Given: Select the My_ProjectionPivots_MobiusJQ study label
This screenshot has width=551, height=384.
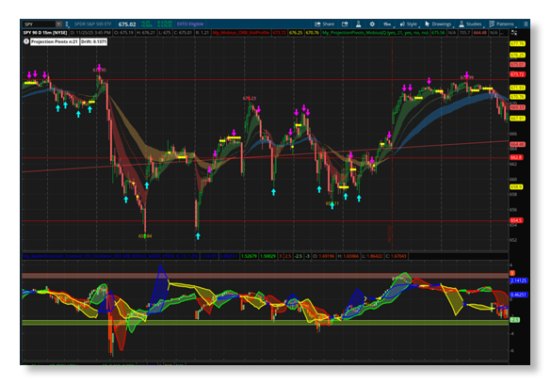Looking at the screenshot, I should click(375, 33).
